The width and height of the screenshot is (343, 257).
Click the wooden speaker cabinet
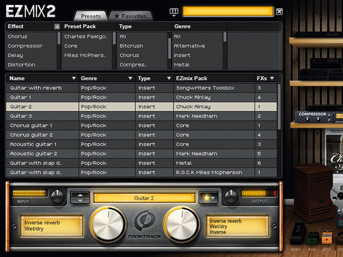313,193
